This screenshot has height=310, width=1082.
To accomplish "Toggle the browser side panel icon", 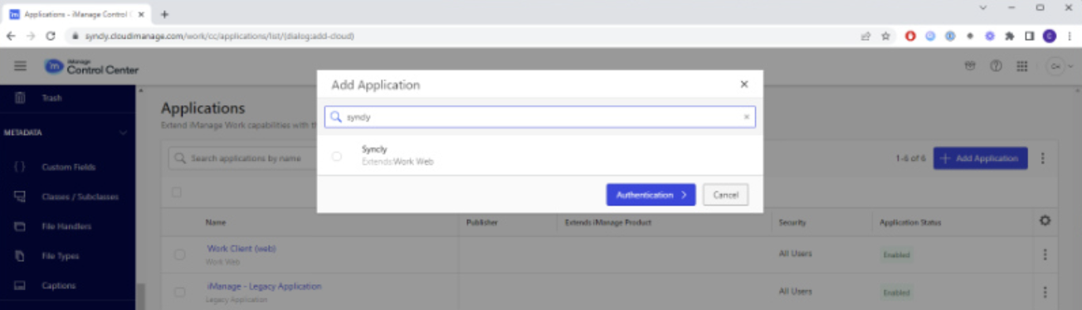I will [x=1029, y=36].
